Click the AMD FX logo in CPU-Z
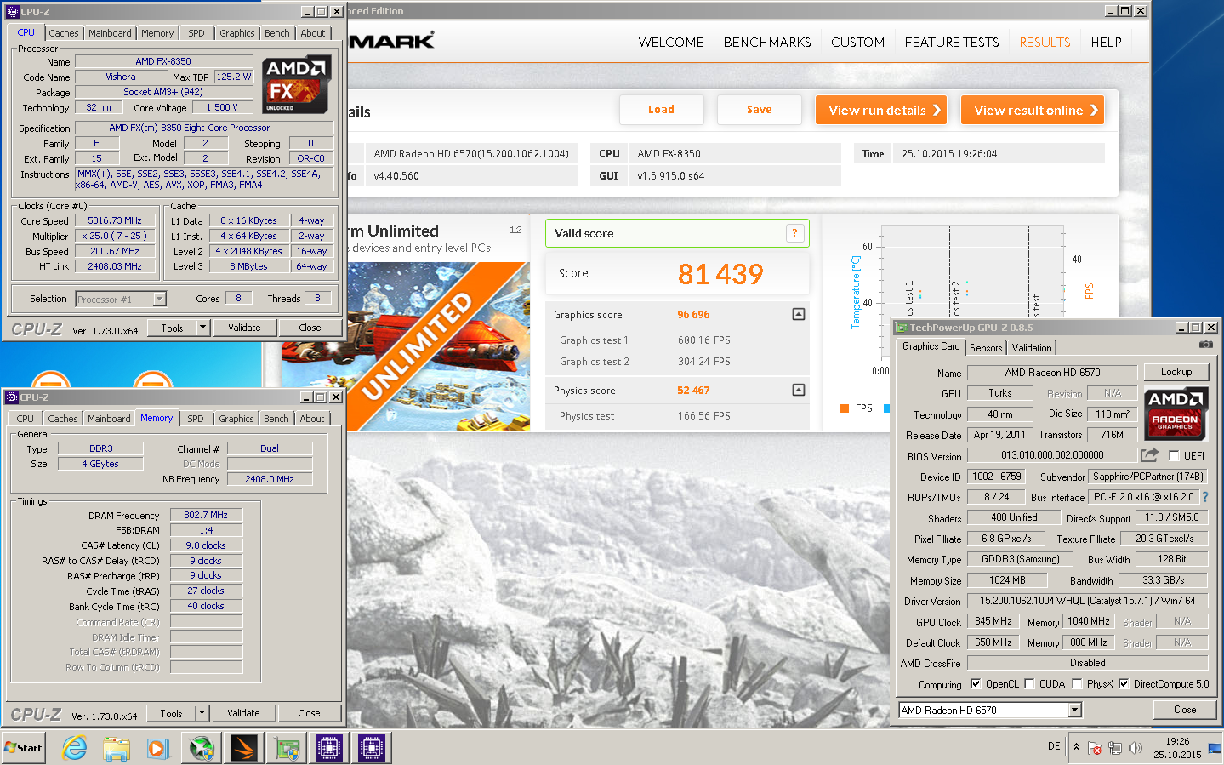 click(x=296, y=85)
